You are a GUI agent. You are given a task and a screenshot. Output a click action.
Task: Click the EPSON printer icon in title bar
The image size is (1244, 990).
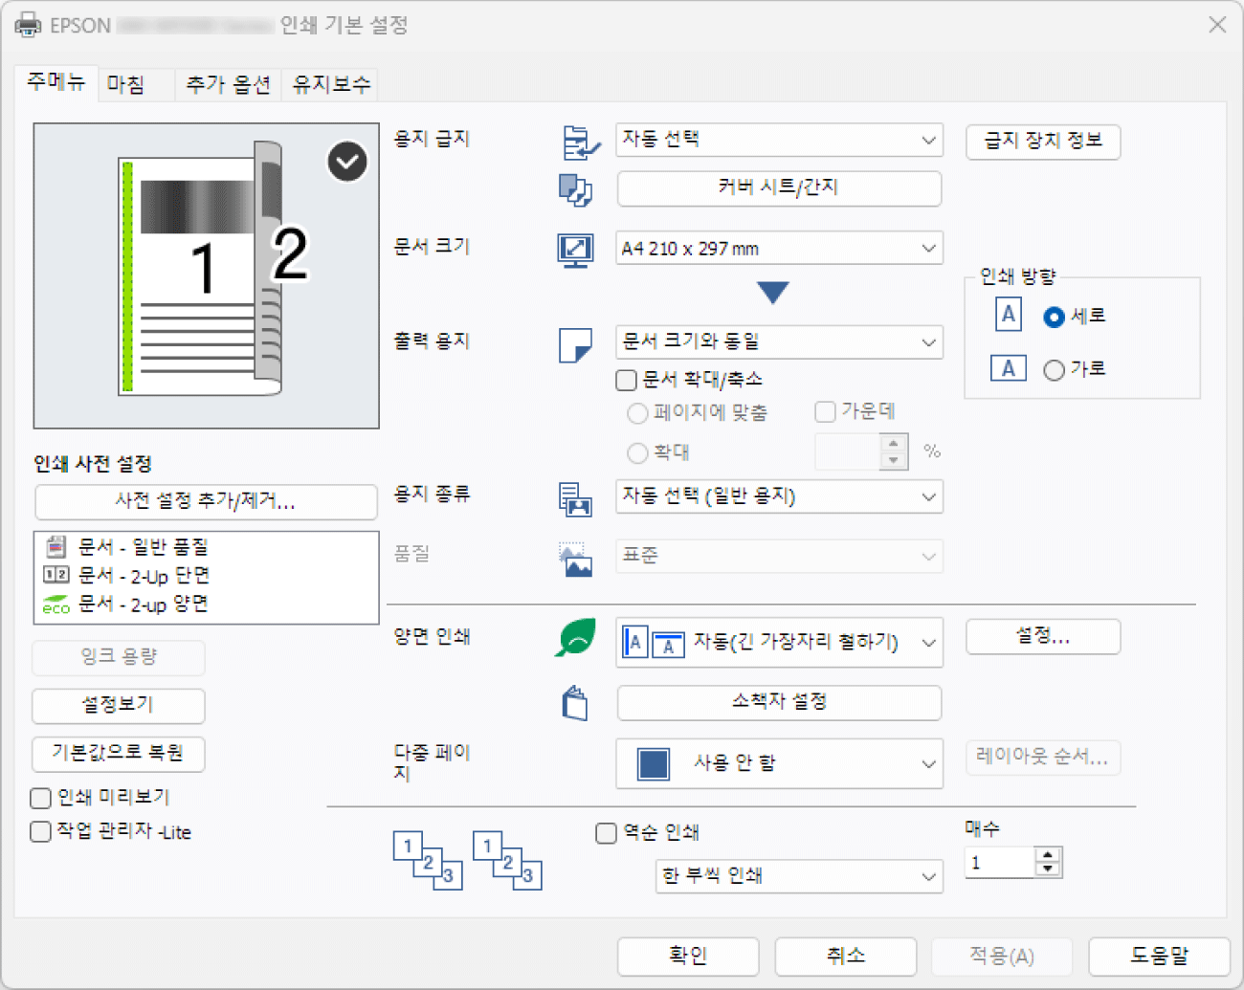coord(28,25)
